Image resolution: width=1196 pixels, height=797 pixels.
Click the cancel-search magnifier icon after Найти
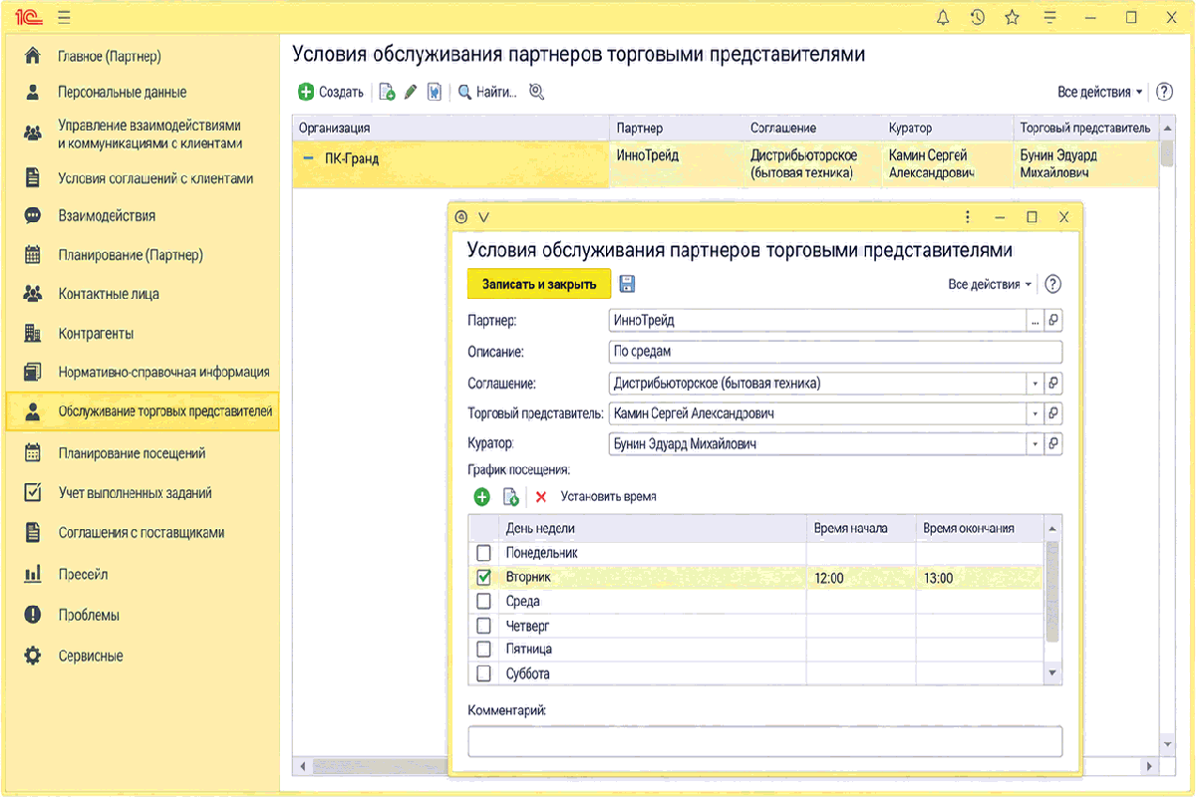tap(536, 92)
